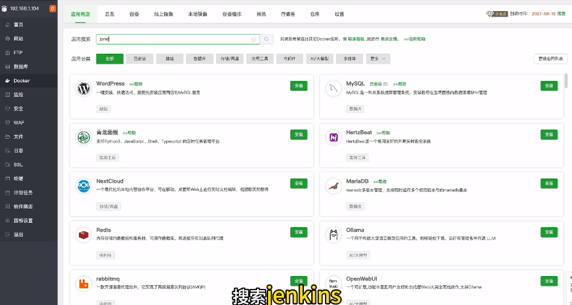Filter apps by 存储/网盘 category
Screen dimensions: 572x305
point(230,59)
